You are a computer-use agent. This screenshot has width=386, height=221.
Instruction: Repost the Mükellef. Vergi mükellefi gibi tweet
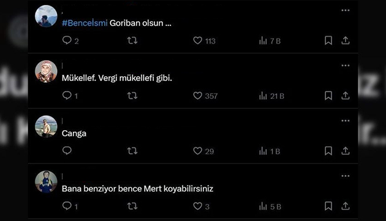[x=132, y=96]
